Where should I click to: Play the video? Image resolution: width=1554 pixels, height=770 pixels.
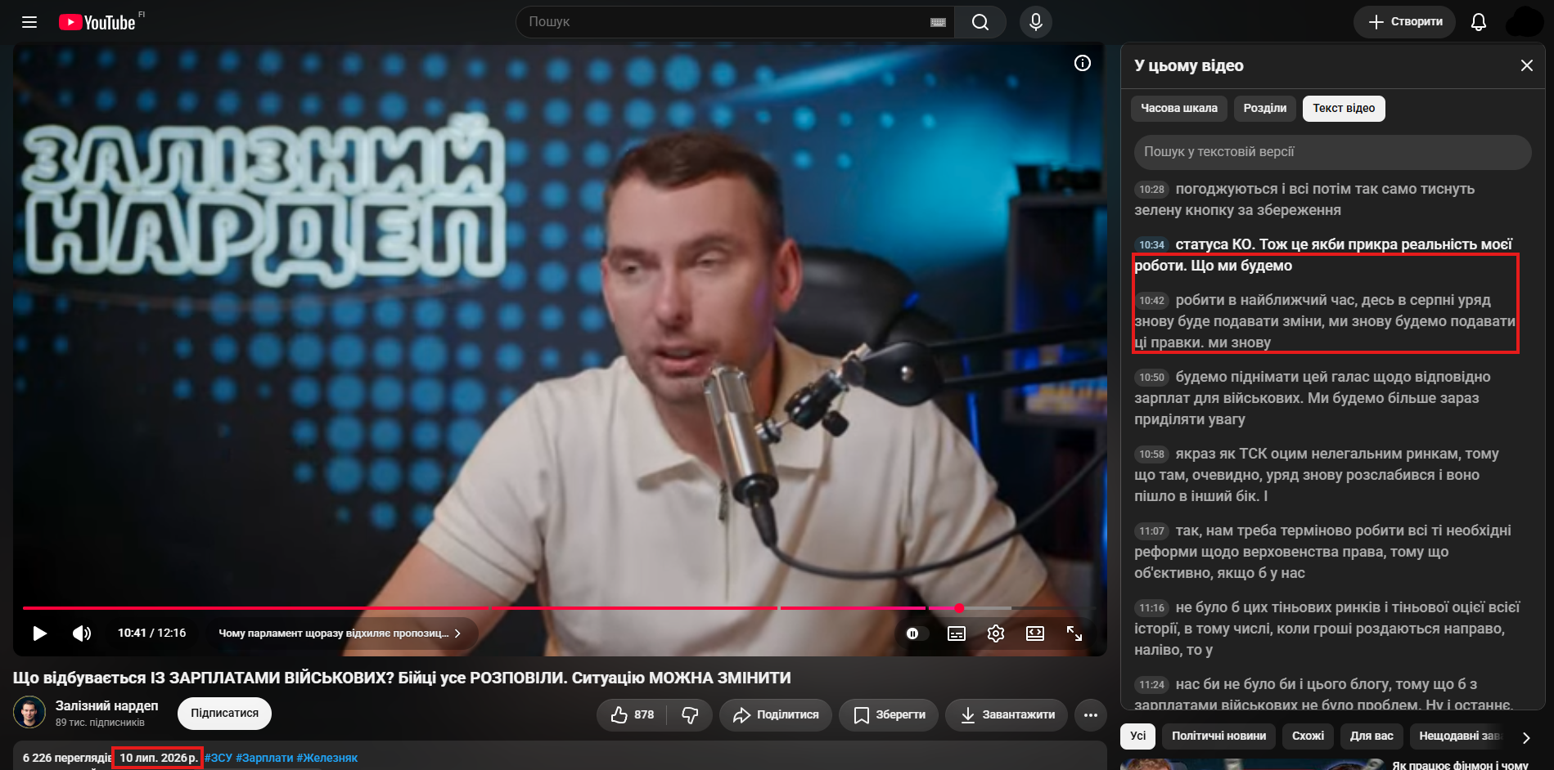point(39,633)
